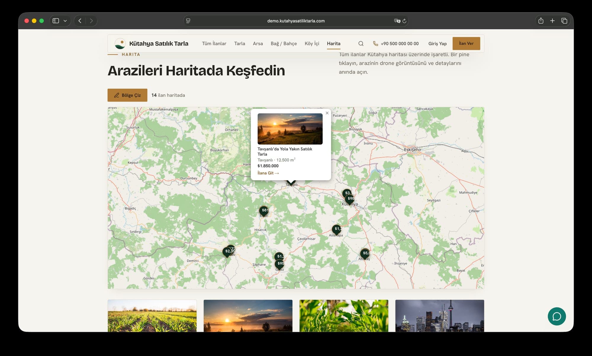Image resolution: width=592 pixels, height=356 pixels.
Task: Click the ₺1.850.000 price in popup
Action: tap(268, 166)
